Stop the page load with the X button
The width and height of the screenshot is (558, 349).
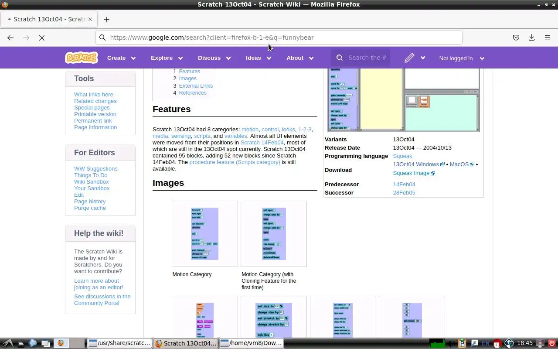(42, 38)
